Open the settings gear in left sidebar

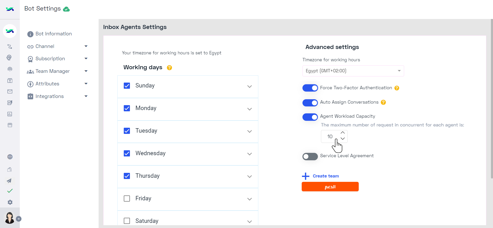(x=10, y=202)
